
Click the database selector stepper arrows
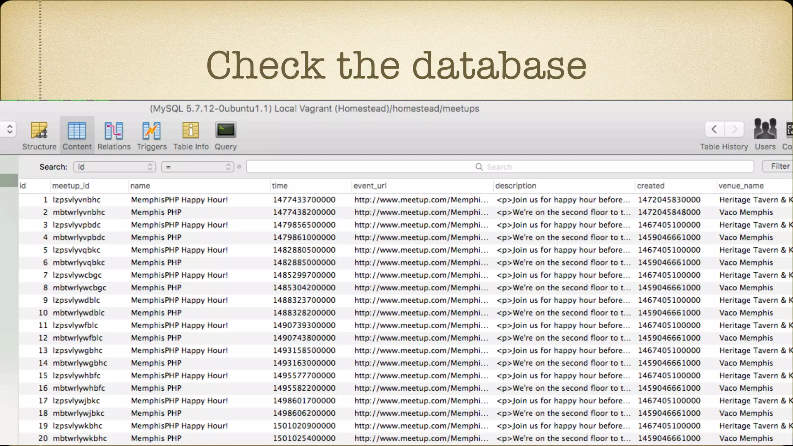(x=9, y=129)
